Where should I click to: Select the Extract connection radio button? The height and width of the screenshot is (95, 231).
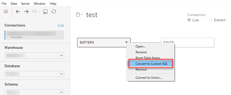pos(211,20)
